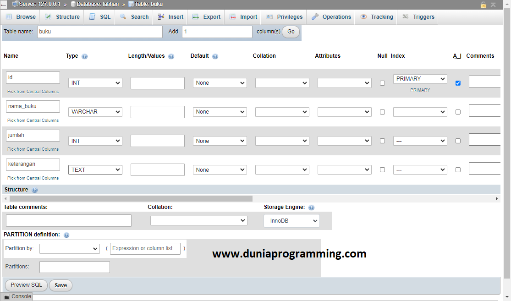The height and width of the screenshot is (301, 511).
Task: Open the Import tab icon
Action: 232,16
